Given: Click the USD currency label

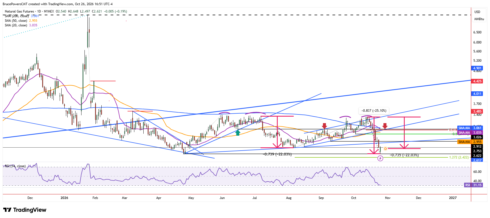Looking at the screenshot, I should click(477, 12).
